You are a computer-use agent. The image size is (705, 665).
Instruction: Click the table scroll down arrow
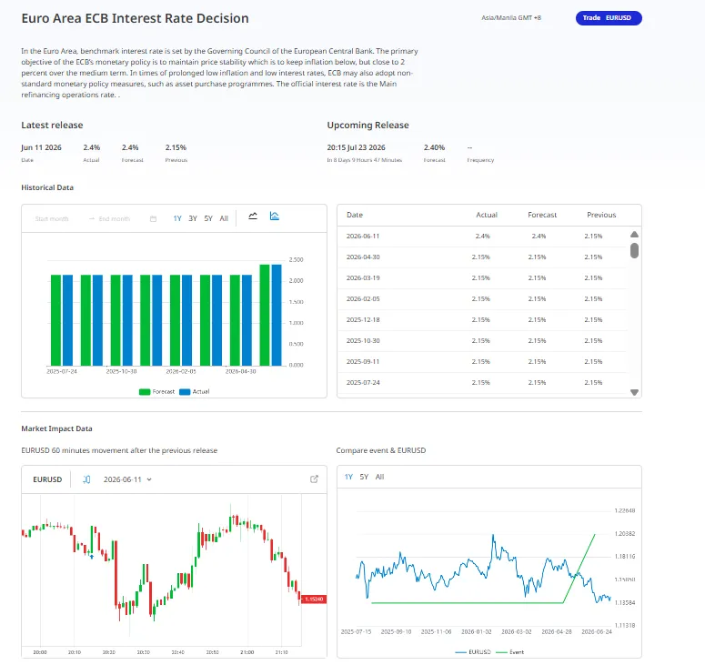pos(634,392)
